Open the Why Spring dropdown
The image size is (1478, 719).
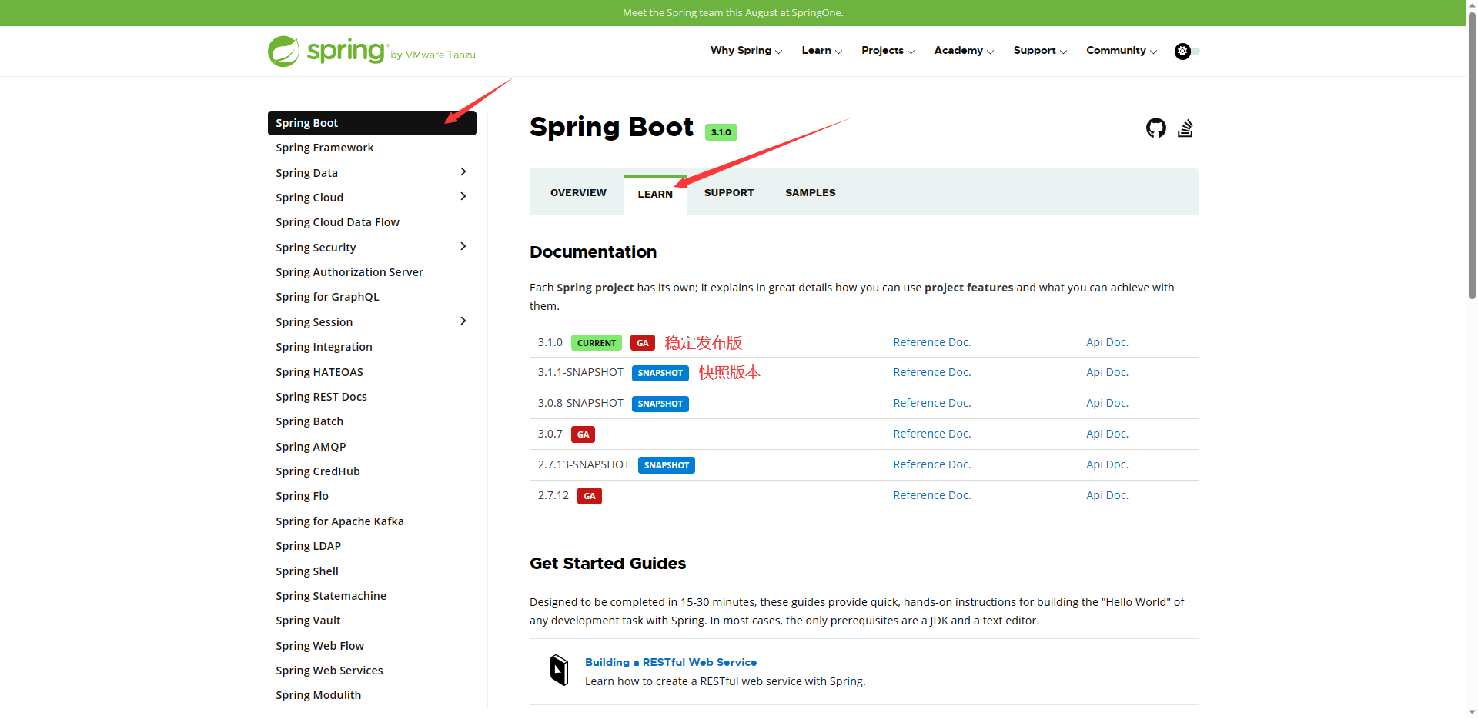coord(745,51)
